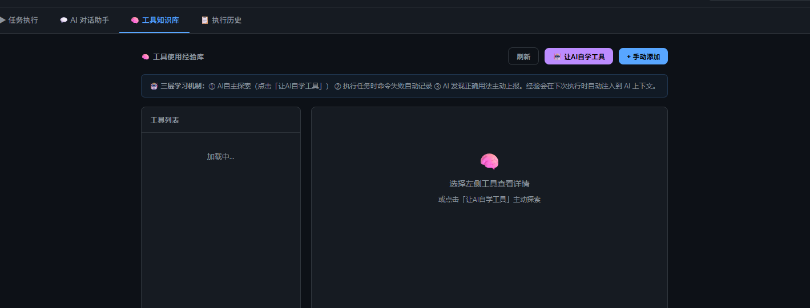Click the robot icon in 让AI自学工具 button
Image resolution: width=810 pixels, height=308 pixels.
coord(557,56)
